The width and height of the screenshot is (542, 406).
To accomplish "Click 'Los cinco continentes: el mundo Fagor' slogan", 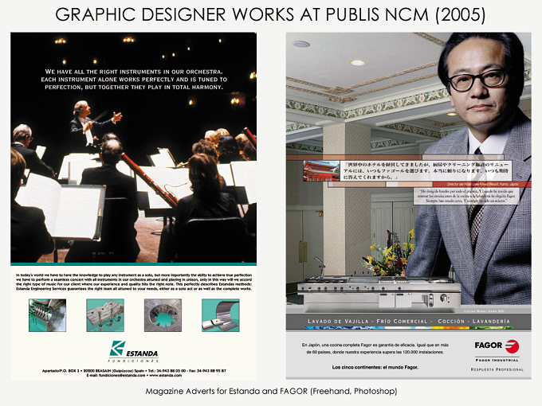I will (x=375, y=367).
